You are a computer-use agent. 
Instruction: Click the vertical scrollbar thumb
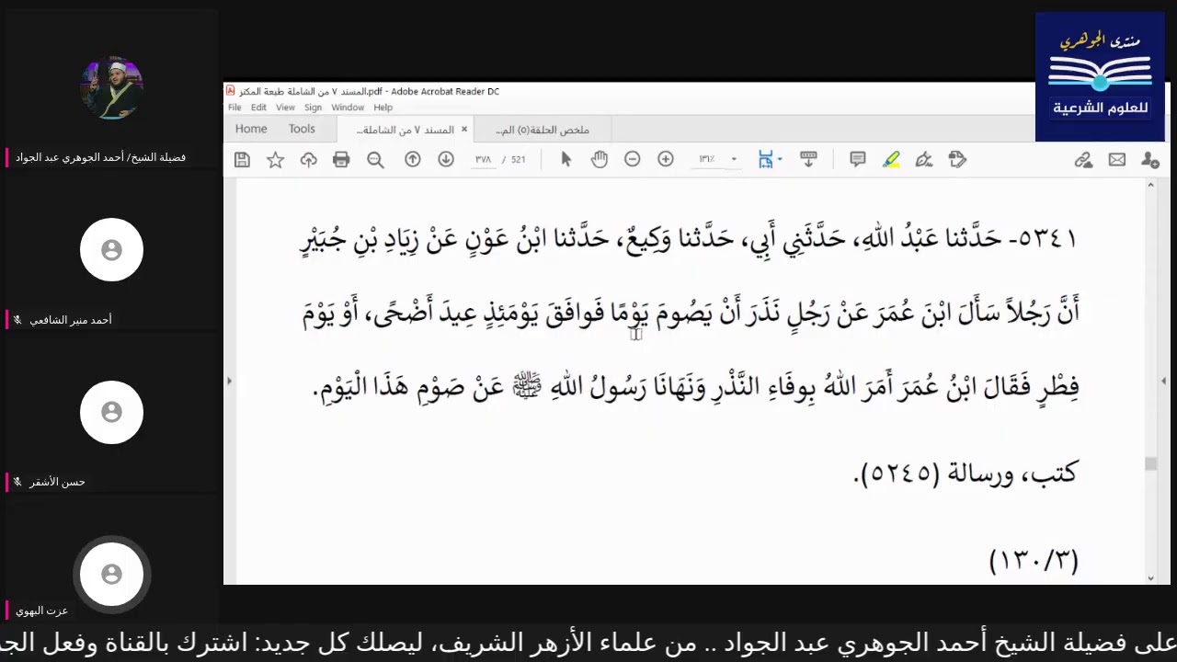click(1150, 463)
